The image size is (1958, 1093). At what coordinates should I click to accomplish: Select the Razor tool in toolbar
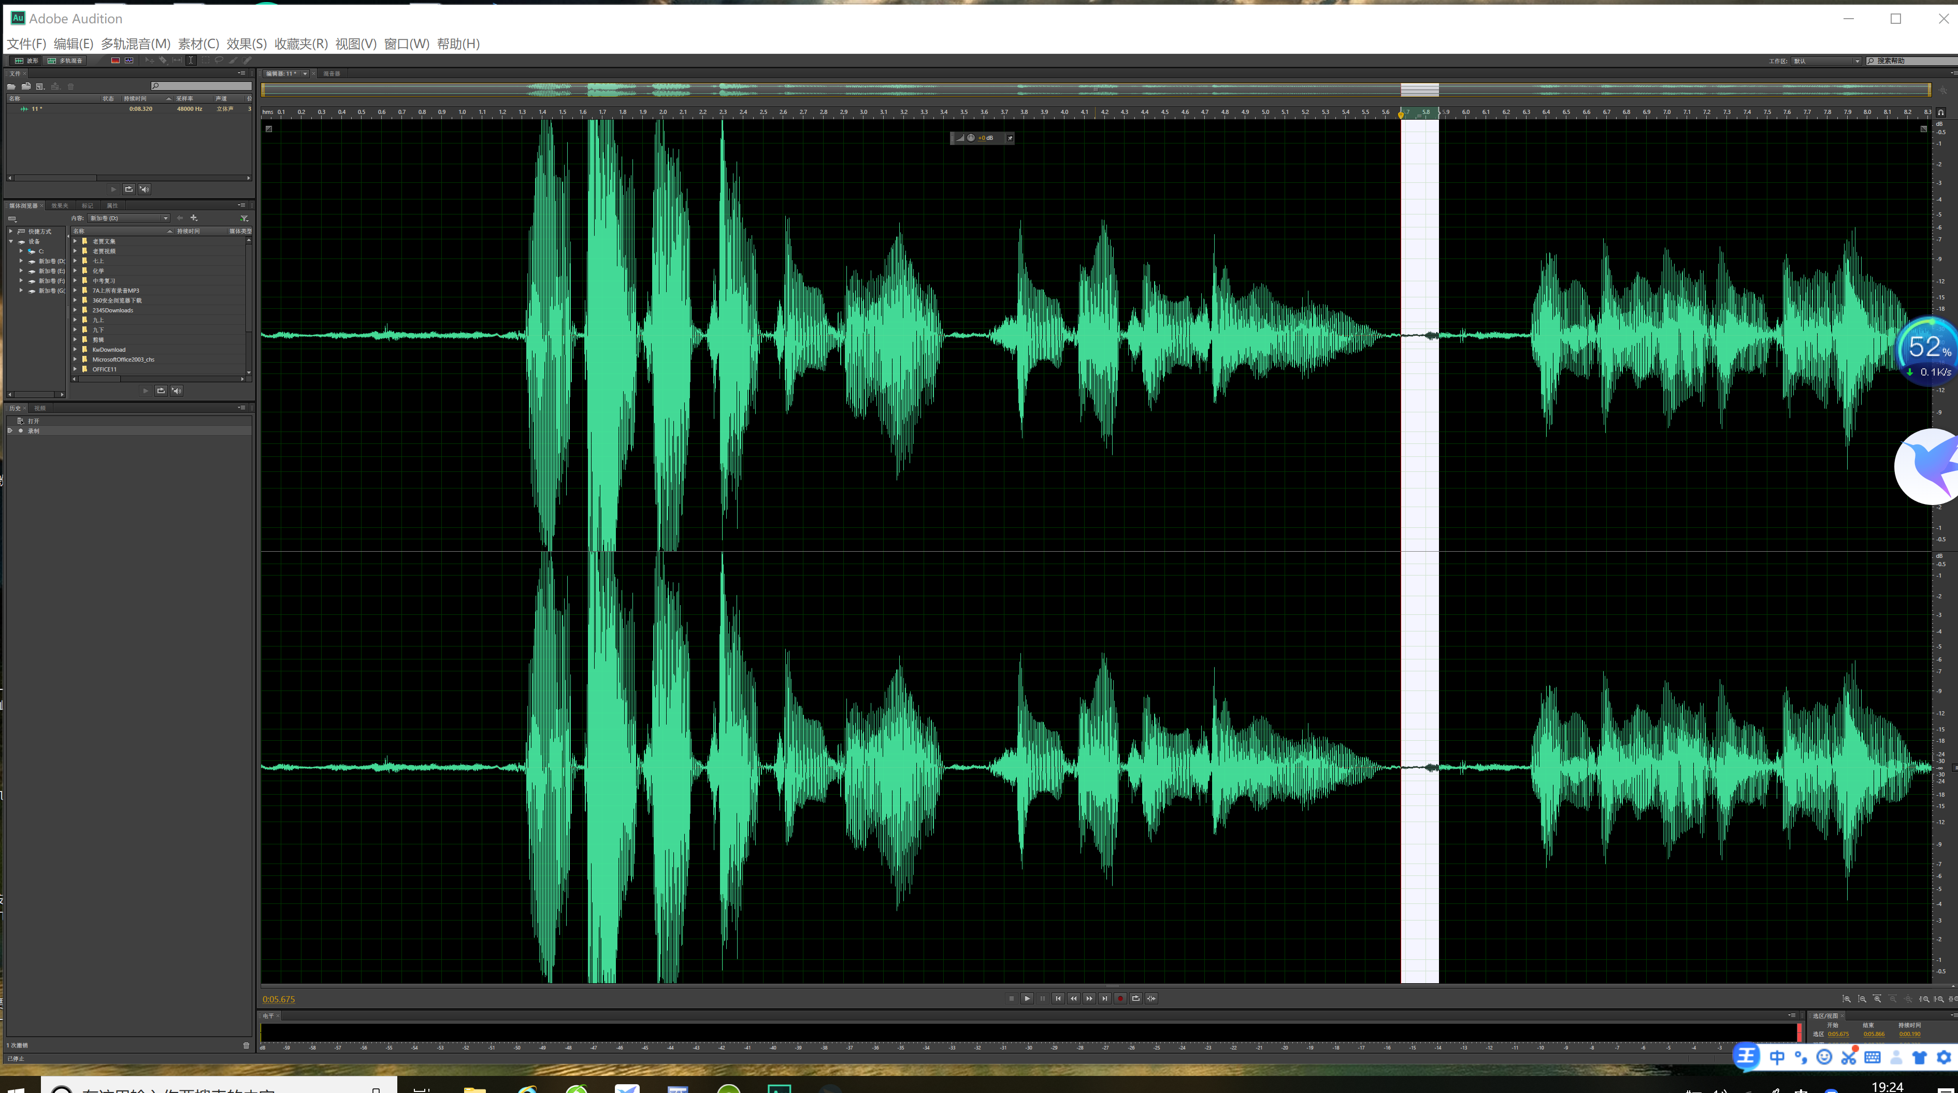click(x=163, y=61)
